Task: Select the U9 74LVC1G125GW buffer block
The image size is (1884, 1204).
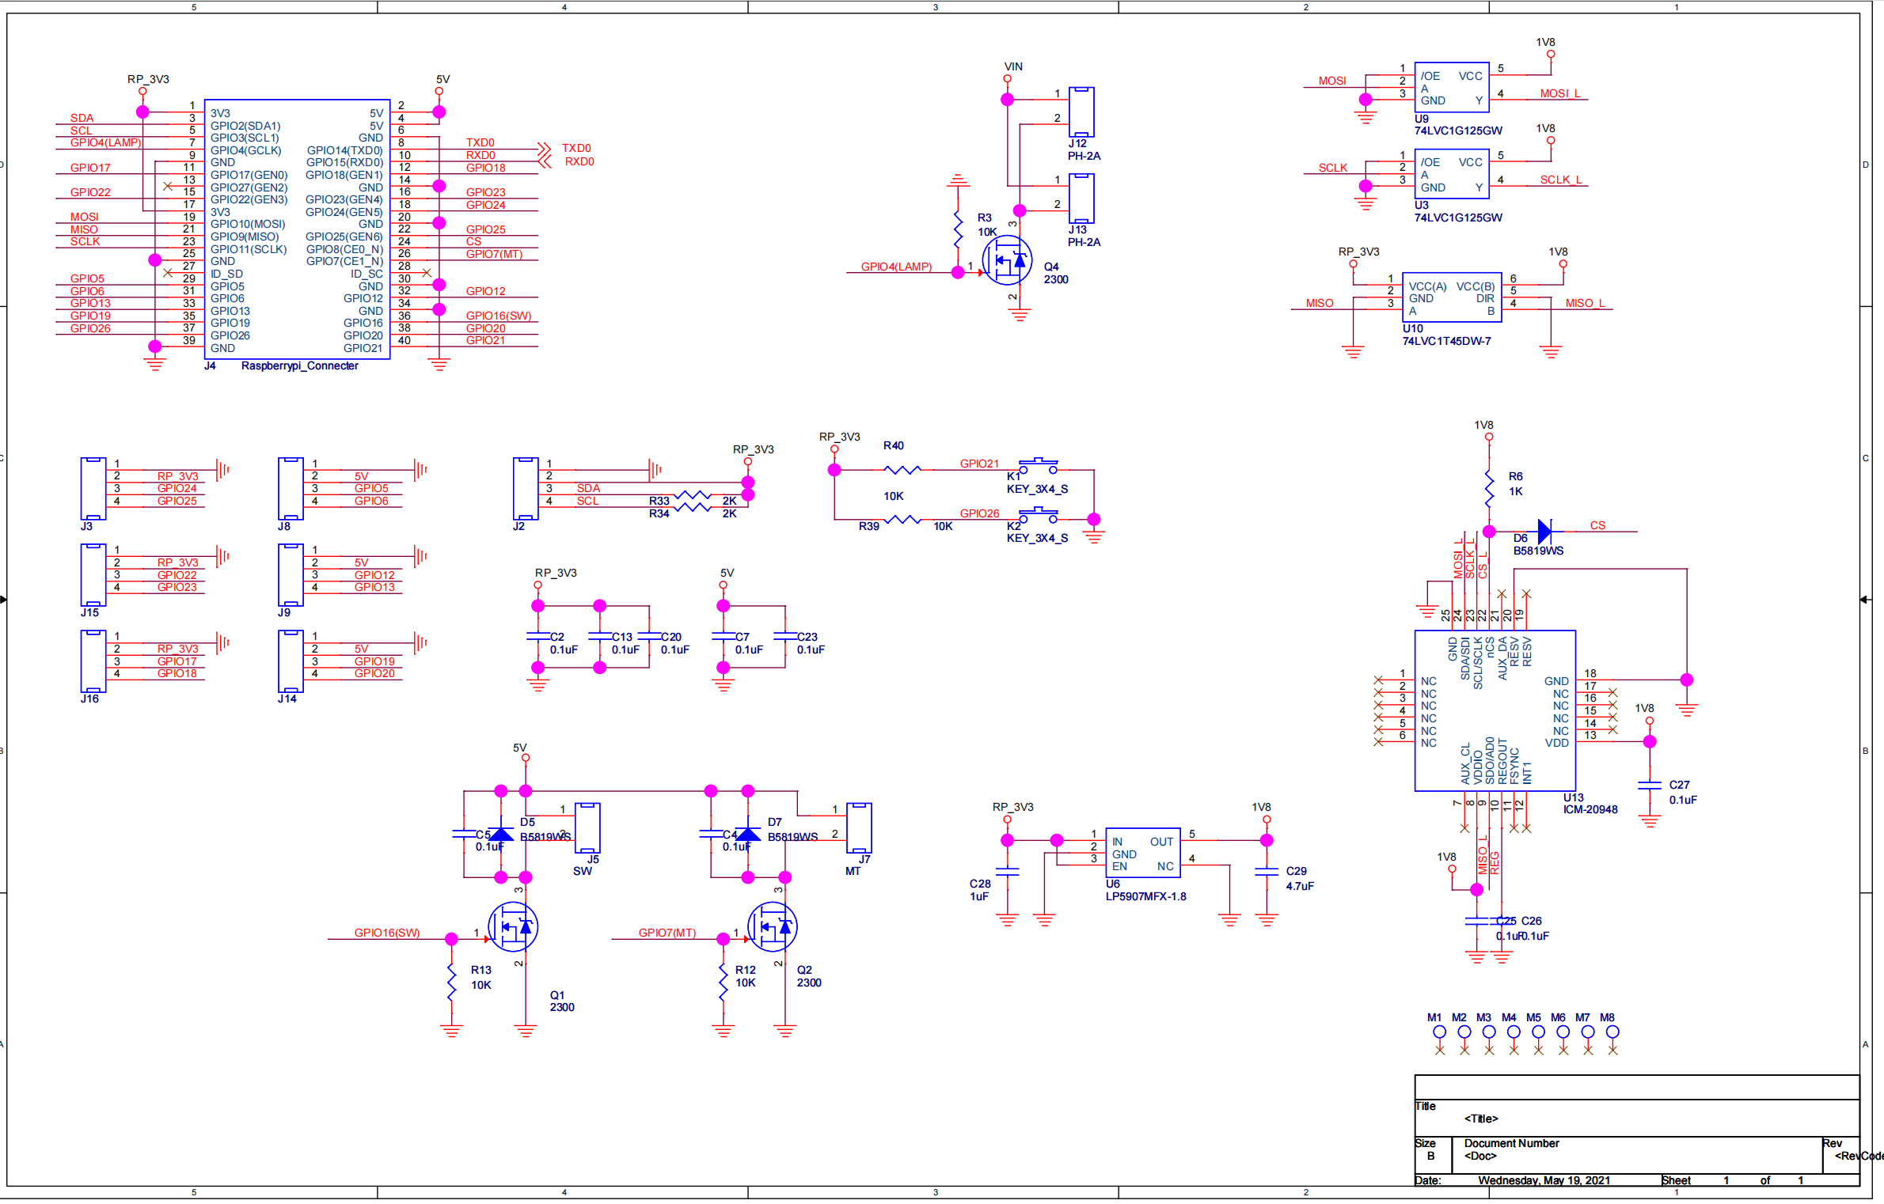Action: (1451, 88)
